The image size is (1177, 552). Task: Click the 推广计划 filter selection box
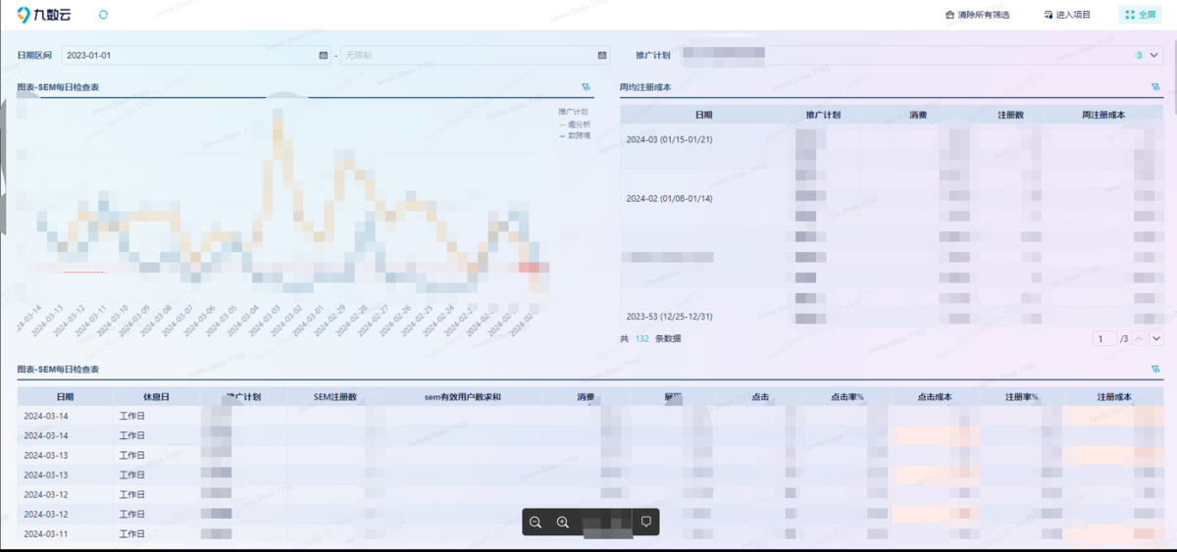point(920,55)
